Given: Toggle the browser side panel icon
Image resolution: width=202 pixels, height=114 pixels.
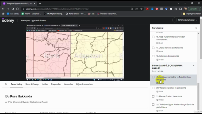Looking at the screenshot, I should click(x=180, y=9).
